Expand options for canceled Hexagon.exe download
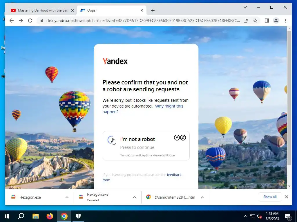The image size is (297, 222). pyautogui.click(x=135, y=197)
